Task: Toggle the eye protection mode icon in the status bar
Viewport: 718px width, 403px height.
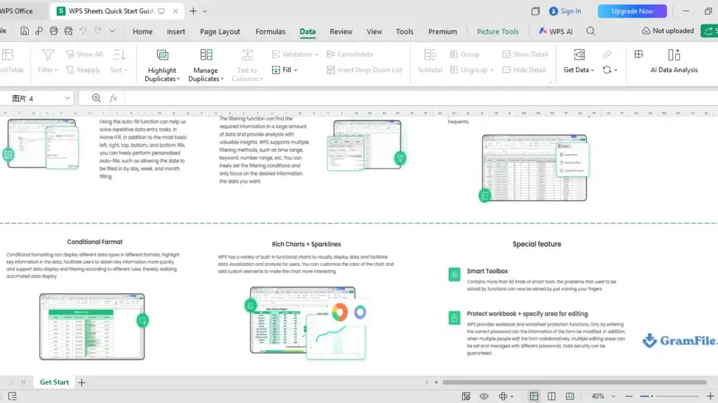Action: 484,396
